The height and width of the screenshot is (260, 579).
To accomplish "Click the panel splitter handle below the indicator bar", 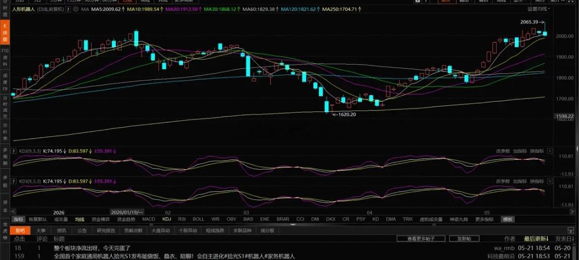I will (x=292, y=224).
